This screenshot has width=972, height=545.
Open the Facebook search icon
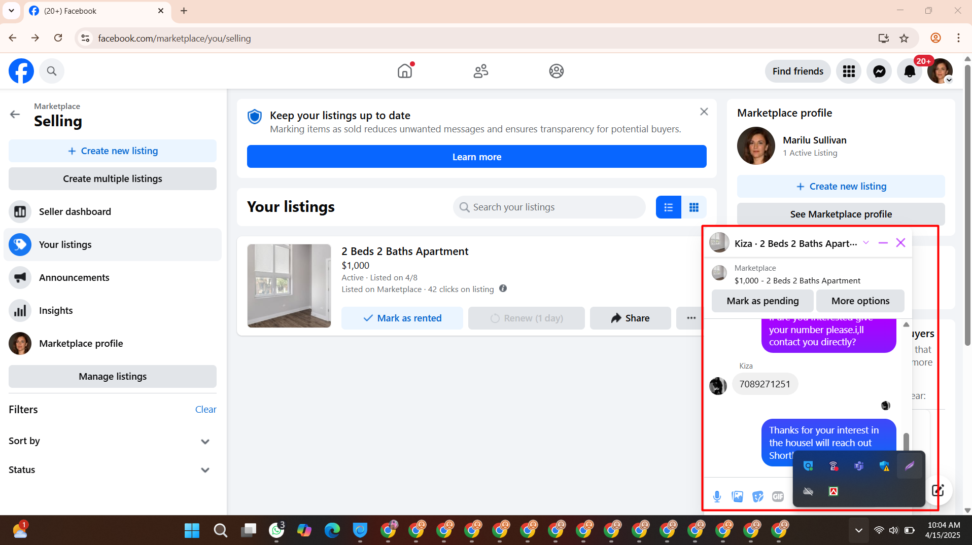[52, 71]
